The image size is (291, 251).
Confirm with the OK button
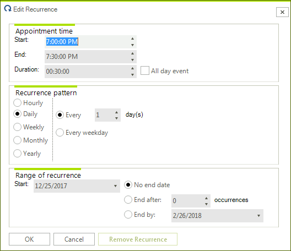coord(29,239)
